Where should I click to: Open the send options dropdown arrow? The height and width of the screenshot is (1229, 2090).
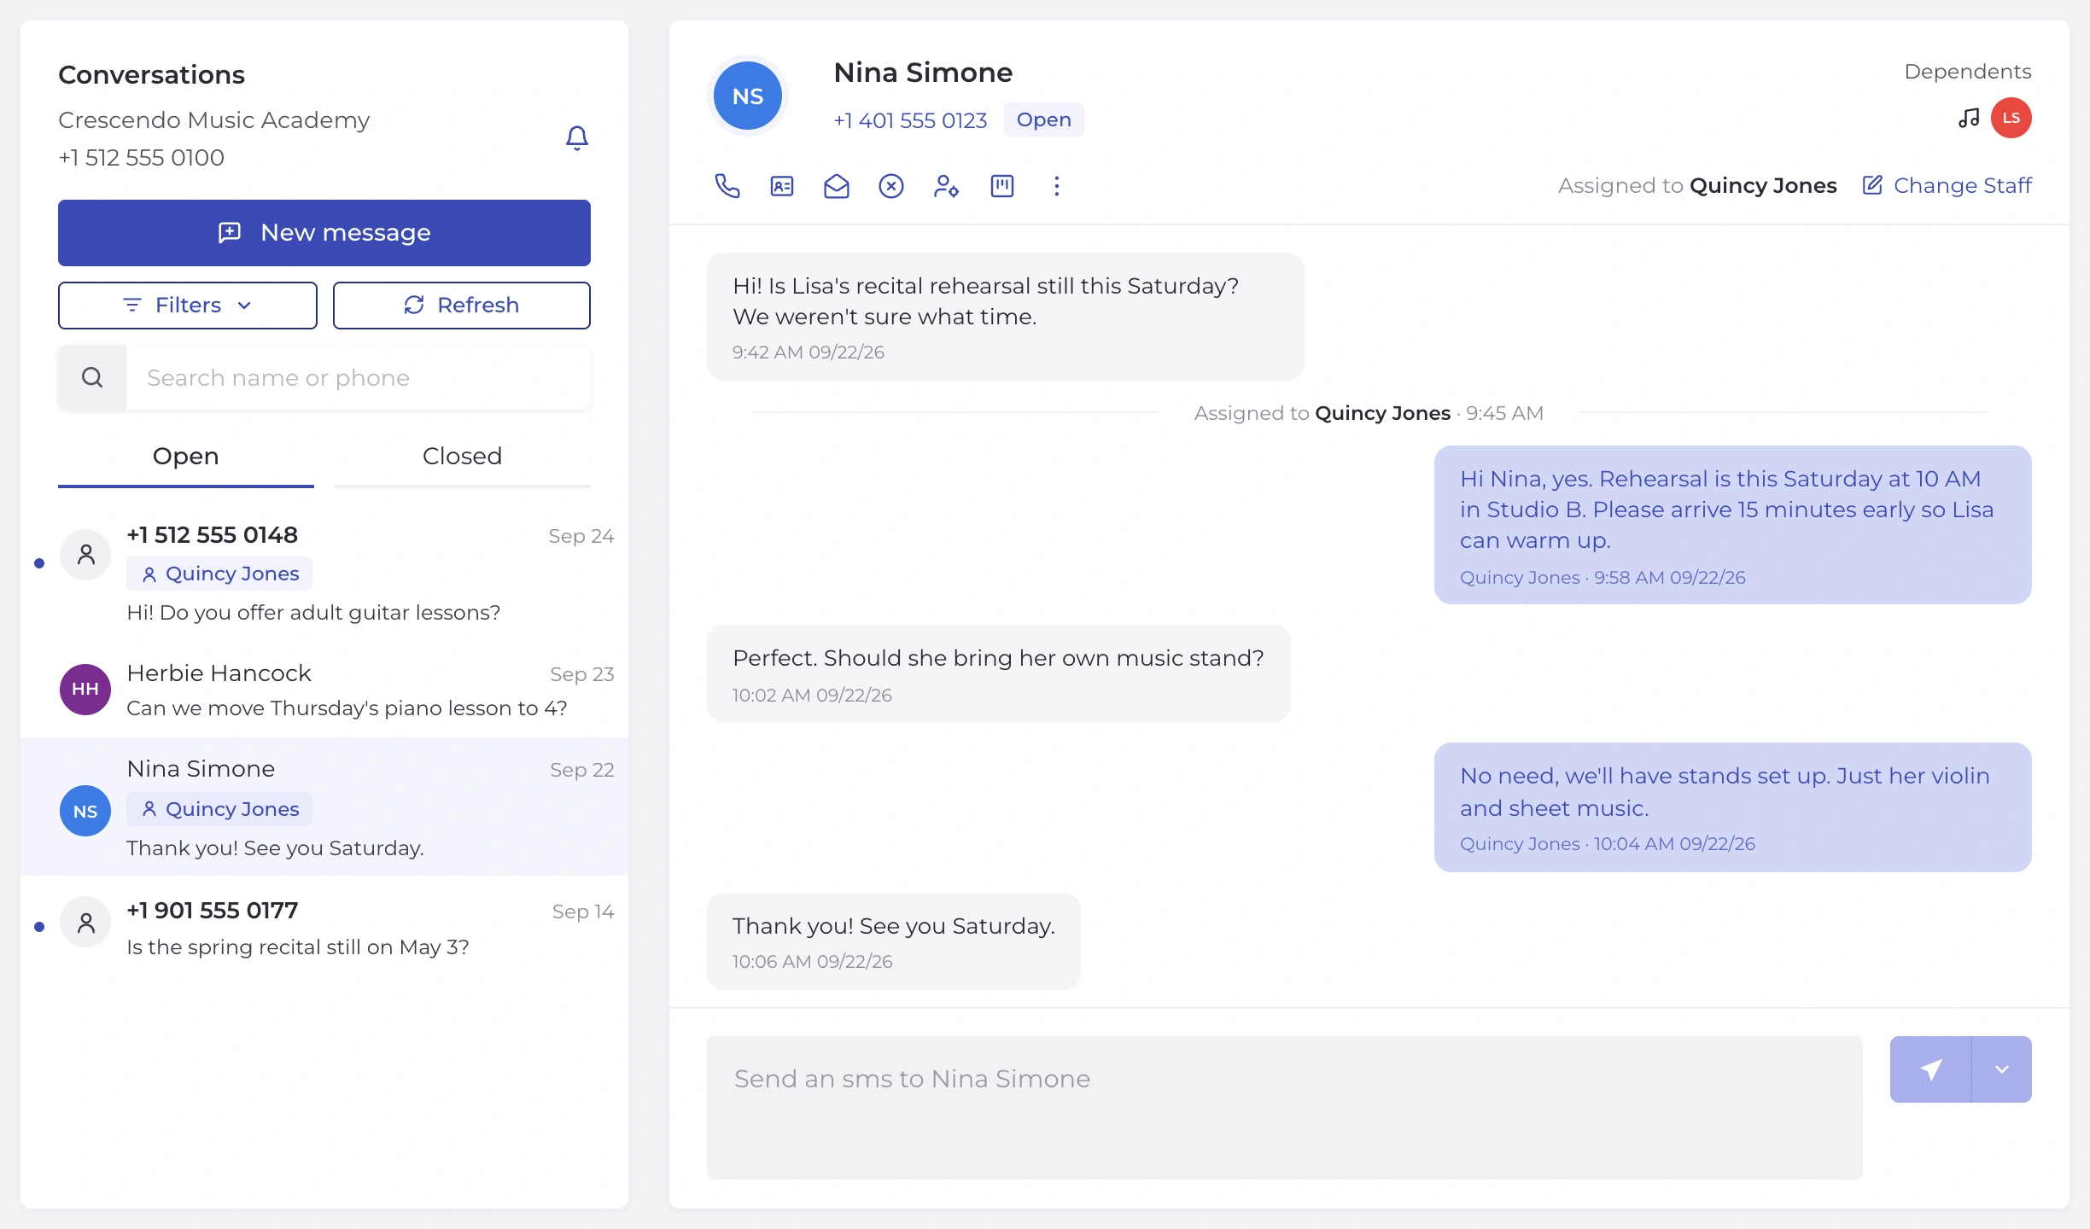[2002, 1069]
